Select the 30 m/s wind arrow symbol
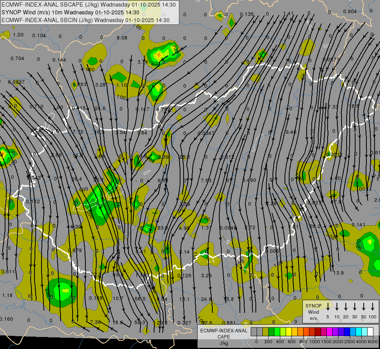Screen dimensions: 380x349 tap(355, 307)
